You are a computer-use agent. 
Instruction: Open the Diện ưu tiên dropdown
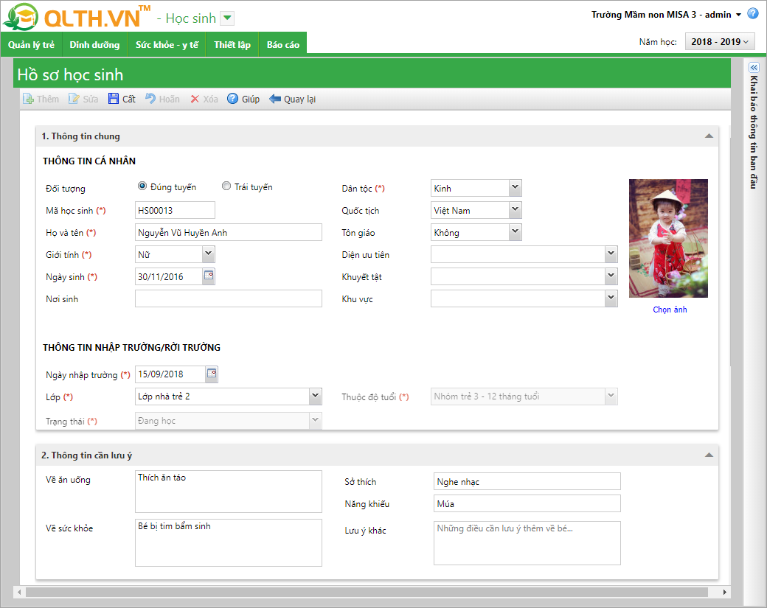[611, 254]
